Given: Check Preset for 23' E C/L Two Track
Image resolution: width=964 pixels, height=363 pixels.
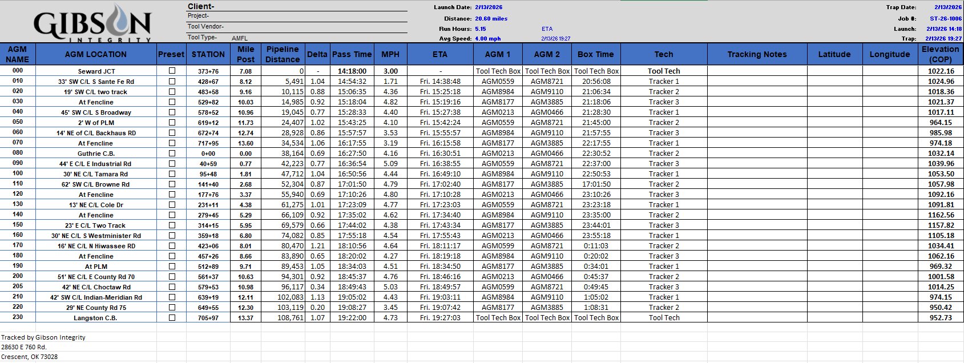Looking at the screenshot, I should 172,225.
